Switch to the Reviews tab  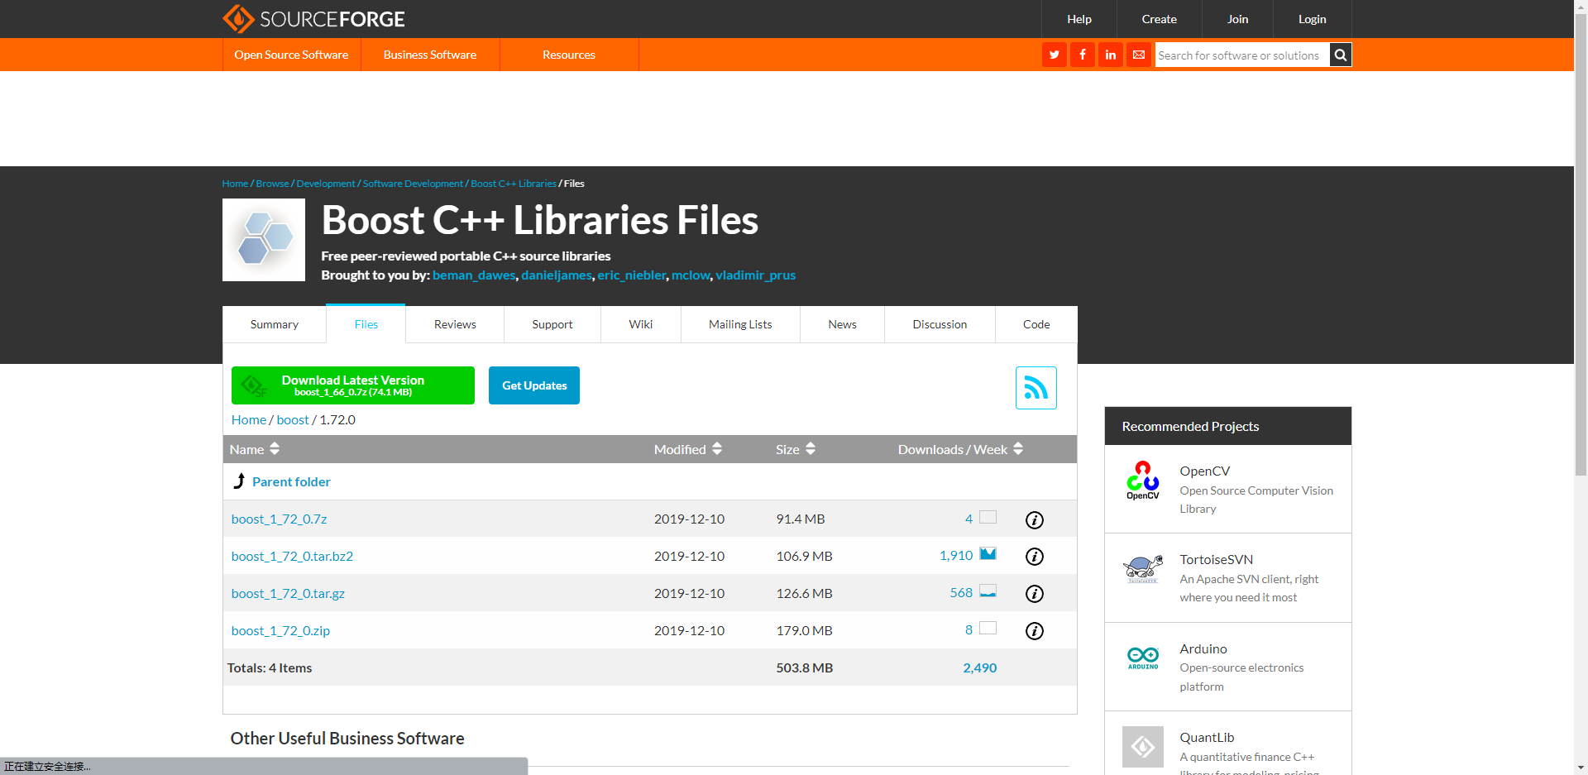[x=454, y=324]
